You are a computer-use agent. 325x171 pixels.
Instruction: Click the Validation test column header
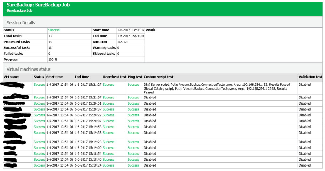point(310,77)
